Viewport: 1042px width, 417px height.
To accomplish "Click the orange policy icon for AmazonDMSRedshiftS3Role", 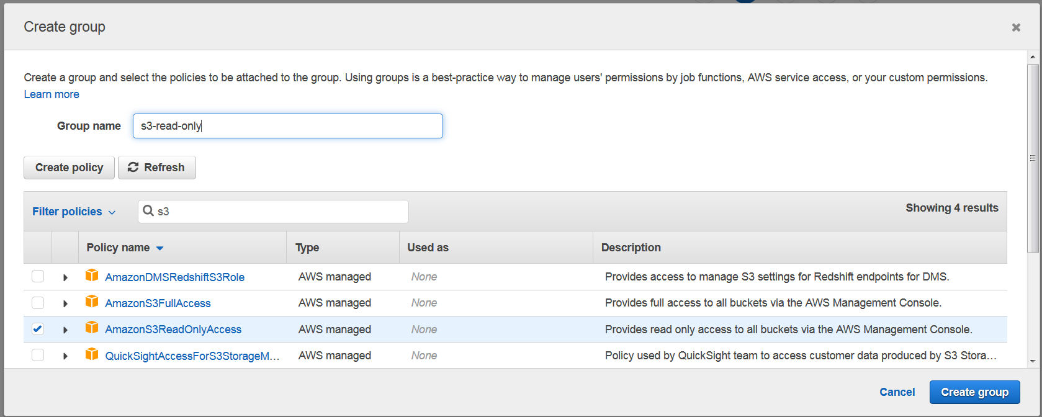I will pyautogui.click(x=92, y=276).
